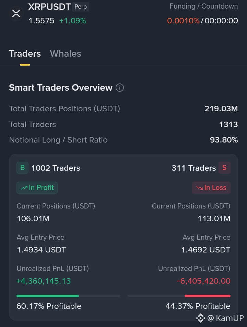Click the red S sell badge
Screen dimensions: 247x327
click(224, 168)
